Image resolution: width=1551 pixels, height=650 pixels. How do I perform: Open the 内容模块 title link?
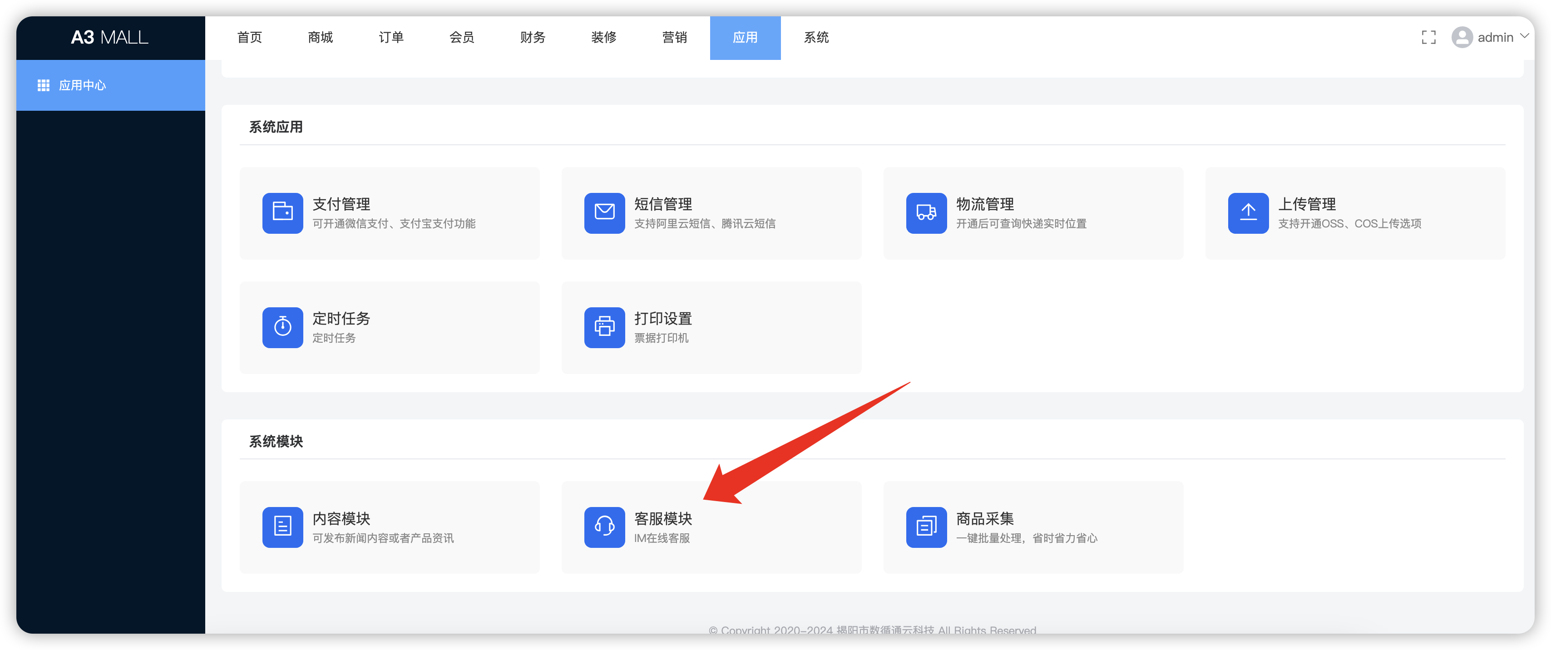click(x=341, y=519)
